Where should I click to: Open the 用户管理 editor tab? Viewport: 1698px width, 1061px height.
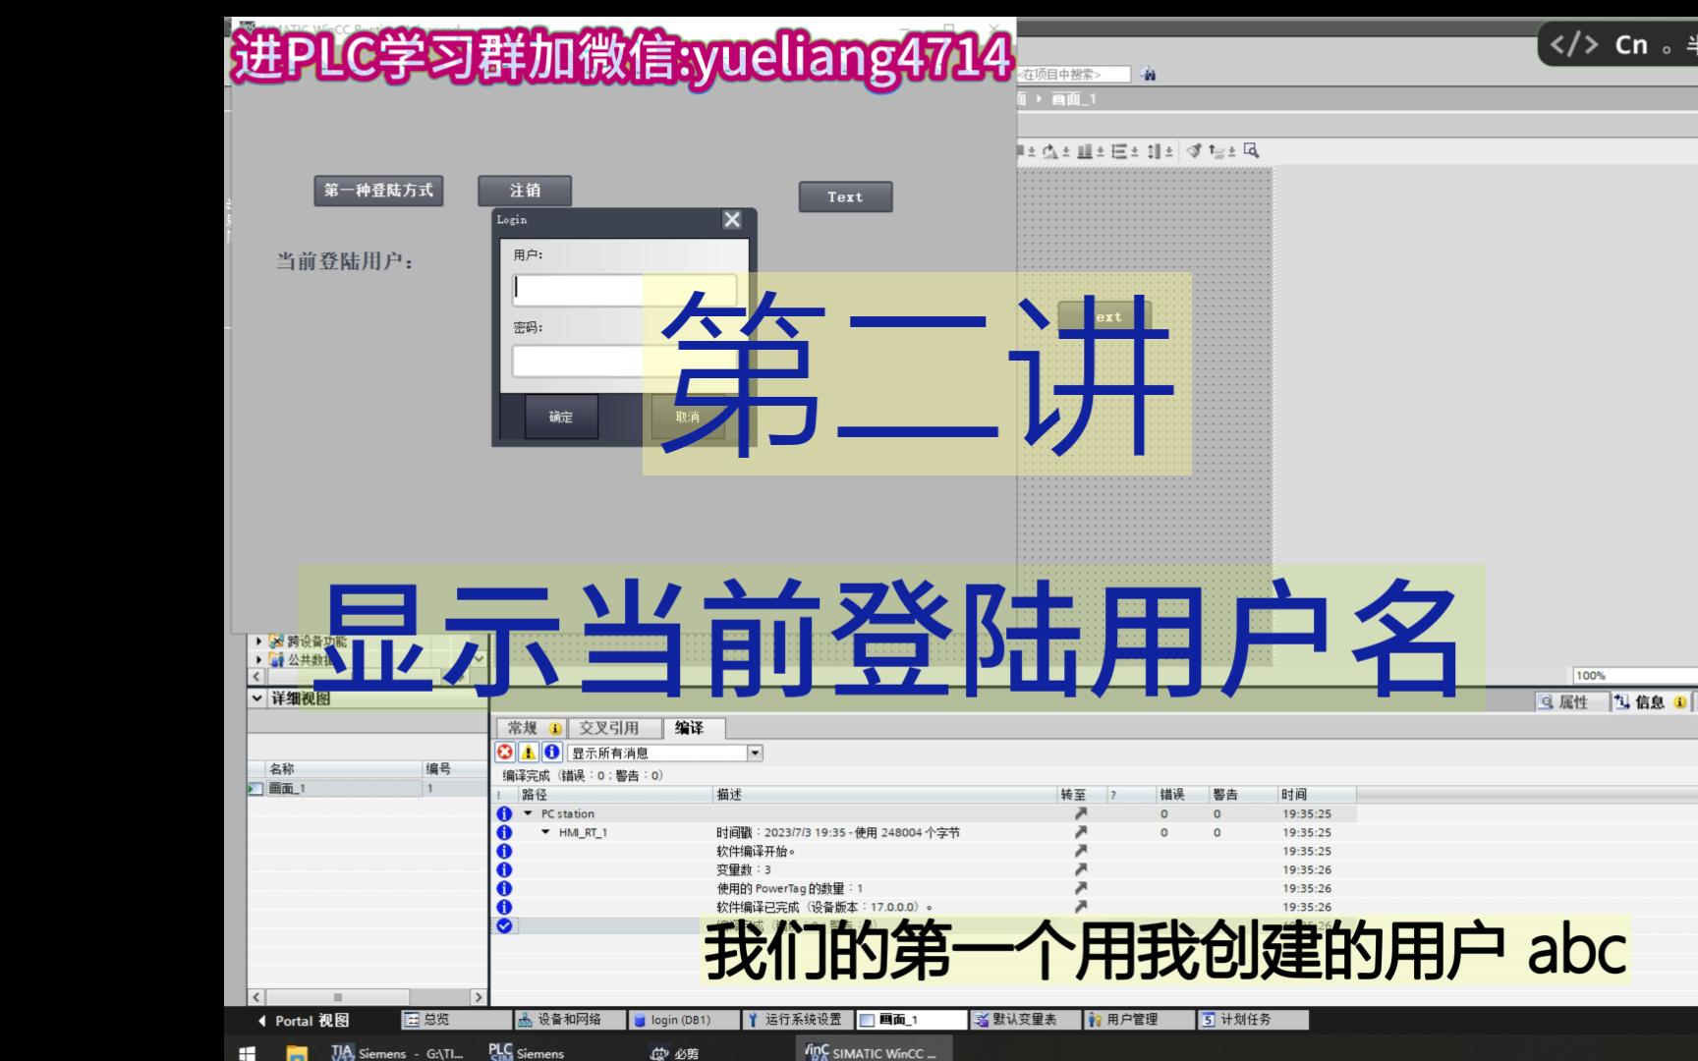click(x=1140, y=1020)
